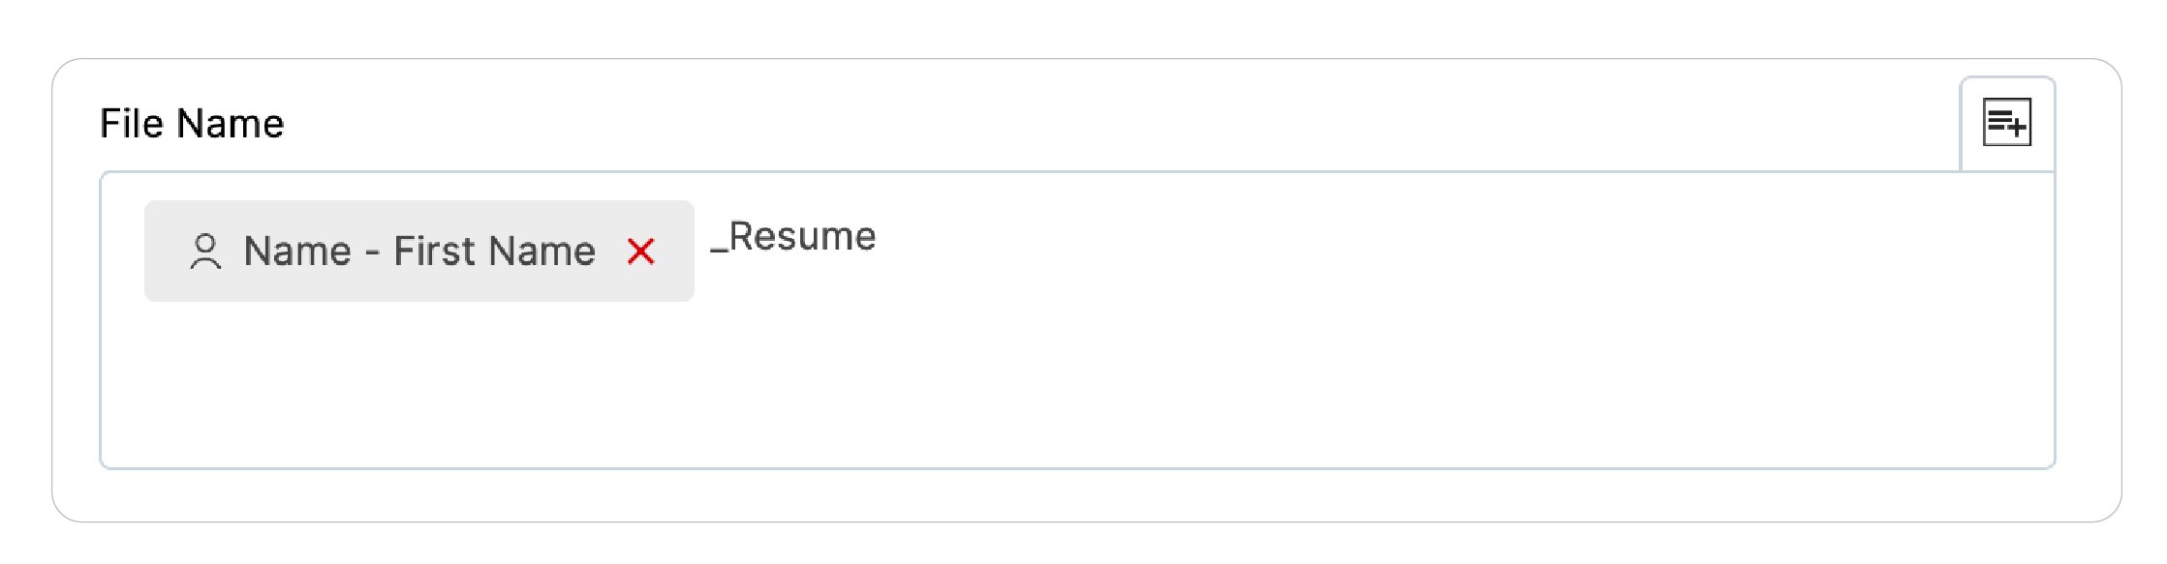Screen dimensions: 2167x564
Task: Remove the Name - First Name field
Action: point(642,252)
